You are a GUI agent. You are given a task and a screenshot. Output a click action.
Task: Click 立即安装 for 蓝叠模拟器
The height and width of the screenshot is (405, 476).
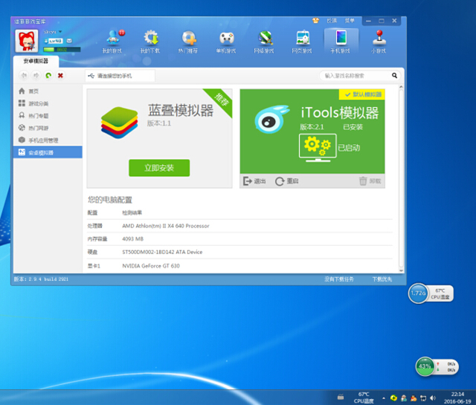159,168
